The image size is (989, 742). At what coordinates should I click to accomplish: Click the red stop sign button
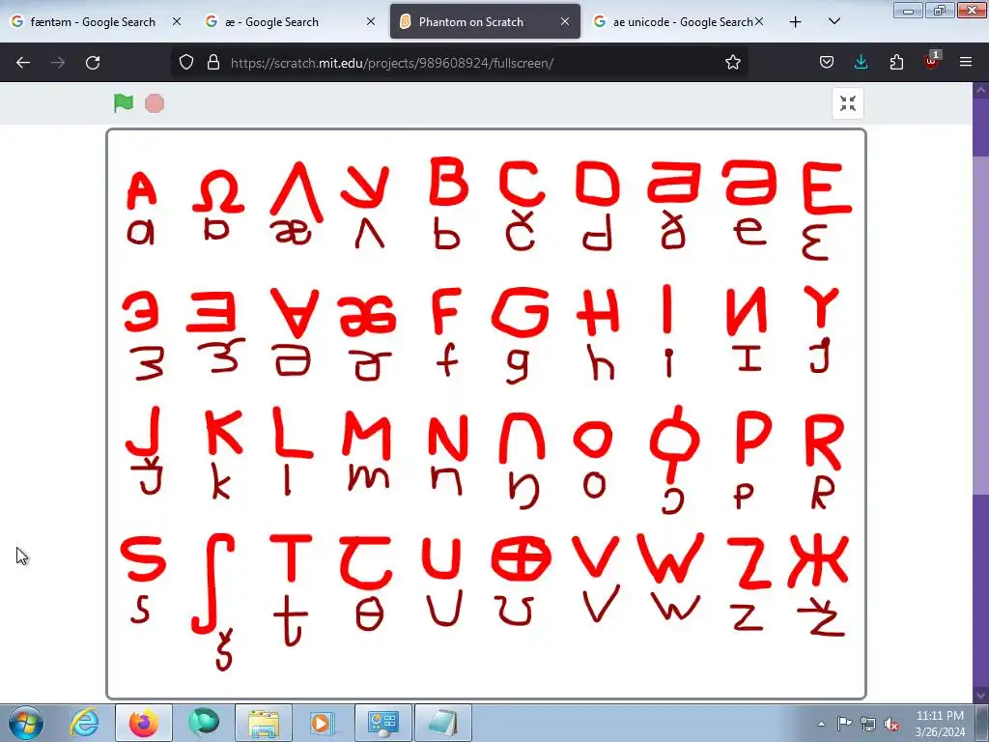click(x=155, y=103)
